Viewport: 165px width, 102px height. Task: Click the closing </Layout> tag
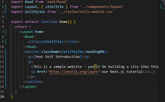[x=28, y=87]
